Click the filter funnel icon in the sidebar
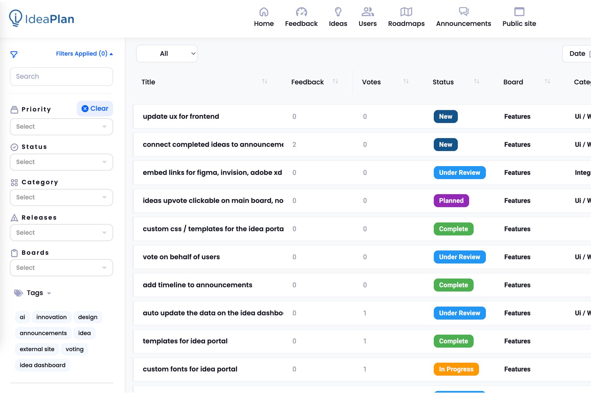Image resolution: width=591 pixels, height=394 pixels. (14, 54)
